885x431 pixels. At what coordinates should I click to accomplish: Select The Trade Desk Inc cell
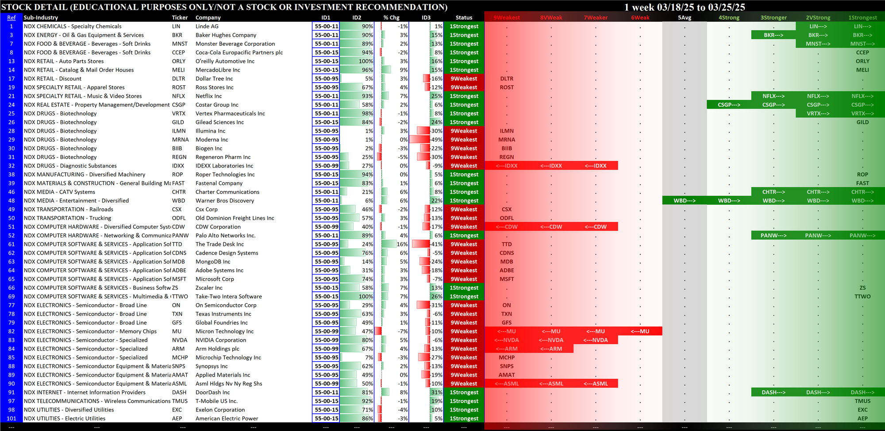(x=219, y=244)
